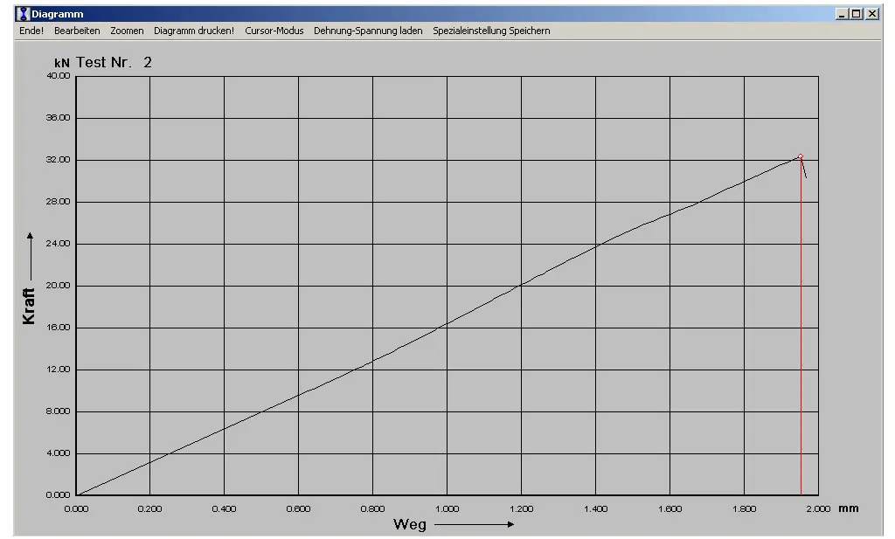Choose Dehnung-Spannung laden
Image resolution: width=895 pixels, height=539 pixels.
click(x=368, y=31)
